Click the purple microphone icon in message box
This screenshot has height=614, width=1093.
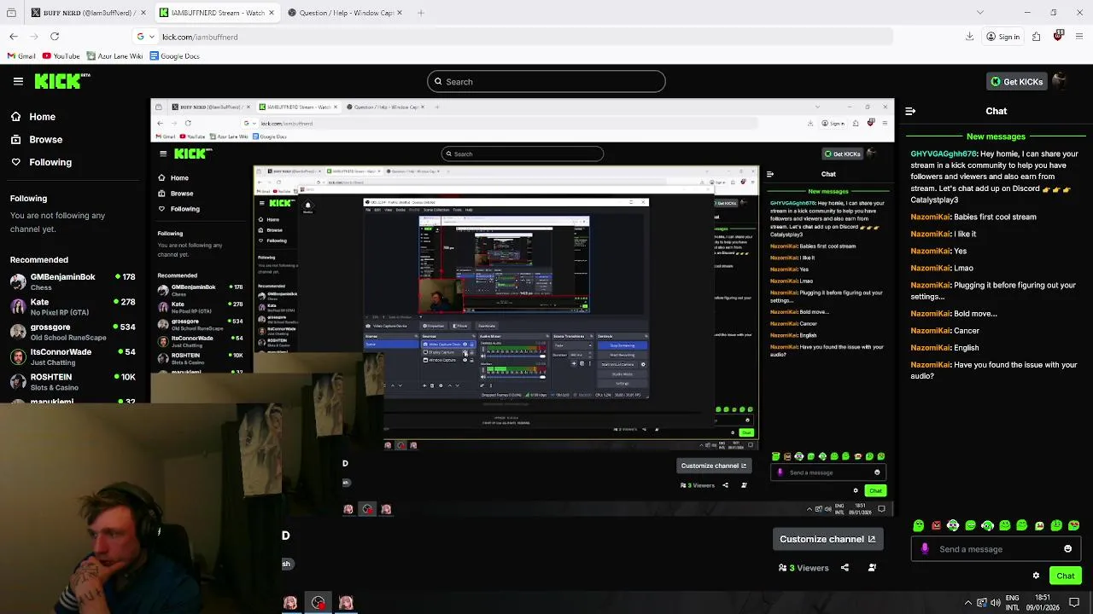925,549
